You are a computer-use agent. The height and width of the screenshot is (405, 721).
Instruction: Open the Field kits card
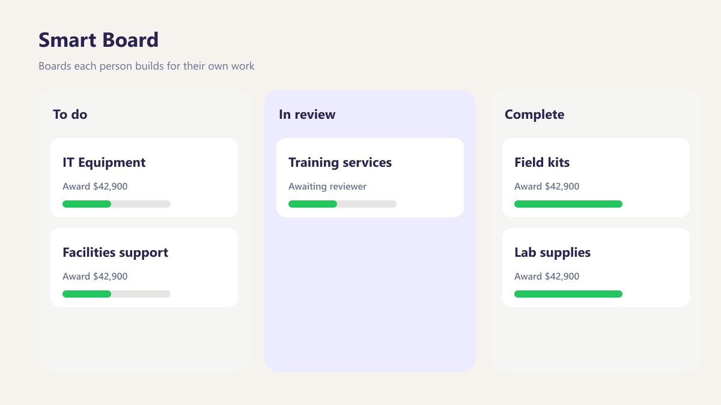596,178
